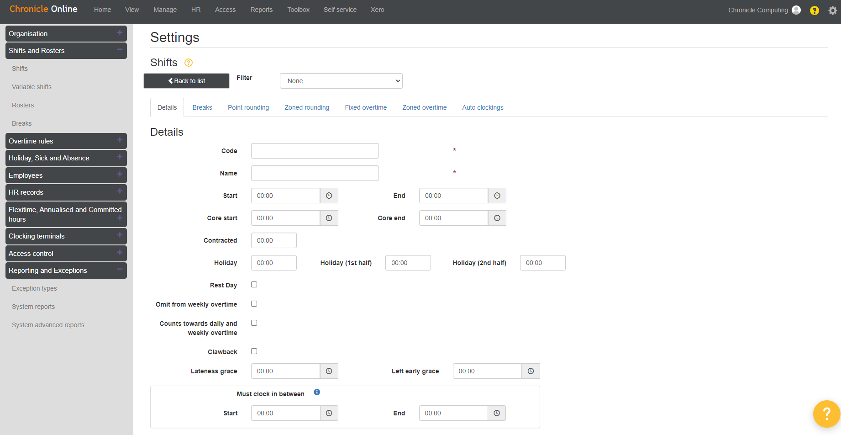Screen dimensions: 841x435
Task: Open the Filter dropdown currently set to None
Action: click(x=341, y=81)
